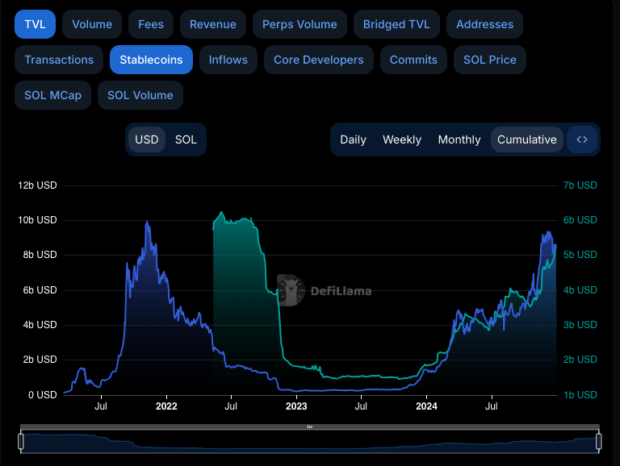Enable the Fees metric
Viewport: 620px width, 466px height.
pos(151,24)
